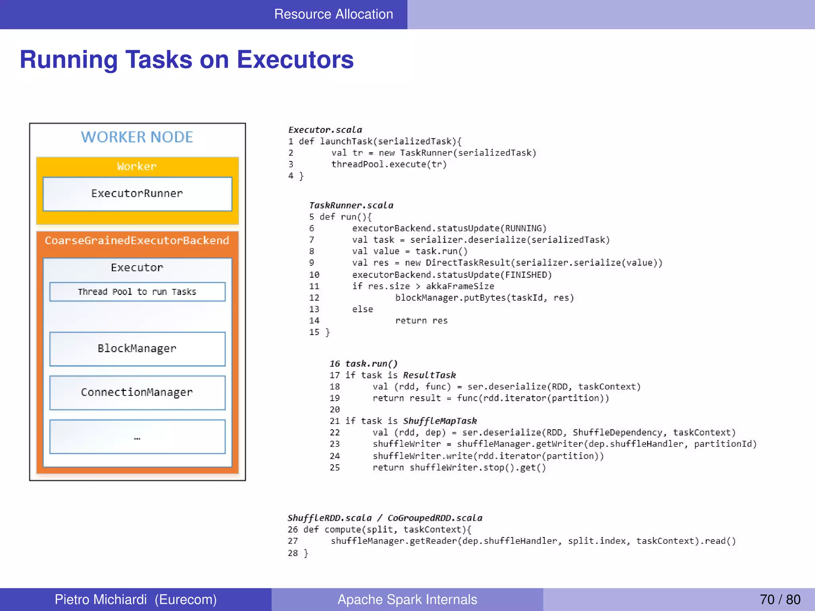Click the yellow Worker block label

pos(137,166)
